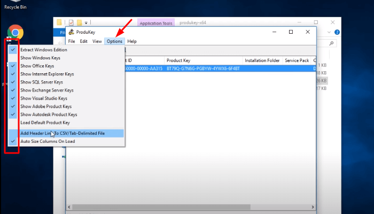Click the folder icon in Explorer title bar
Viewport: 374px width, 214px height.
61,22
